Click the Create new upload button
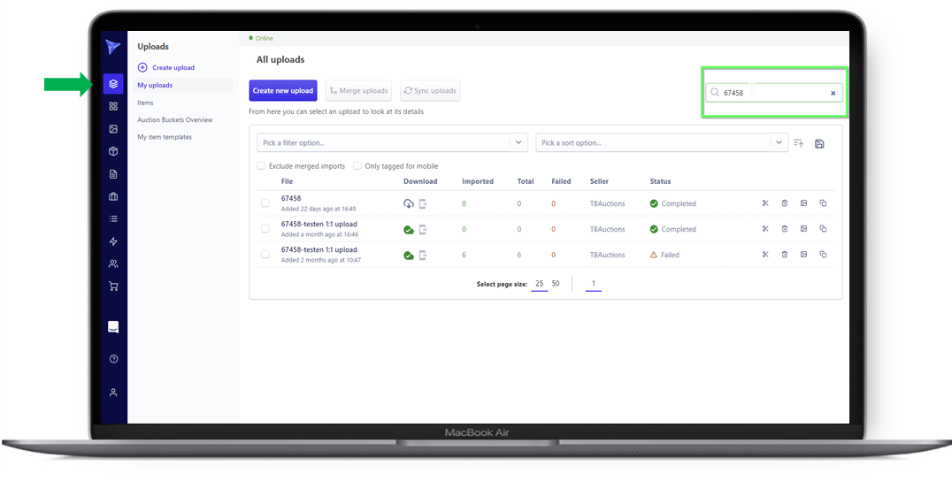 tap(282, 90)
